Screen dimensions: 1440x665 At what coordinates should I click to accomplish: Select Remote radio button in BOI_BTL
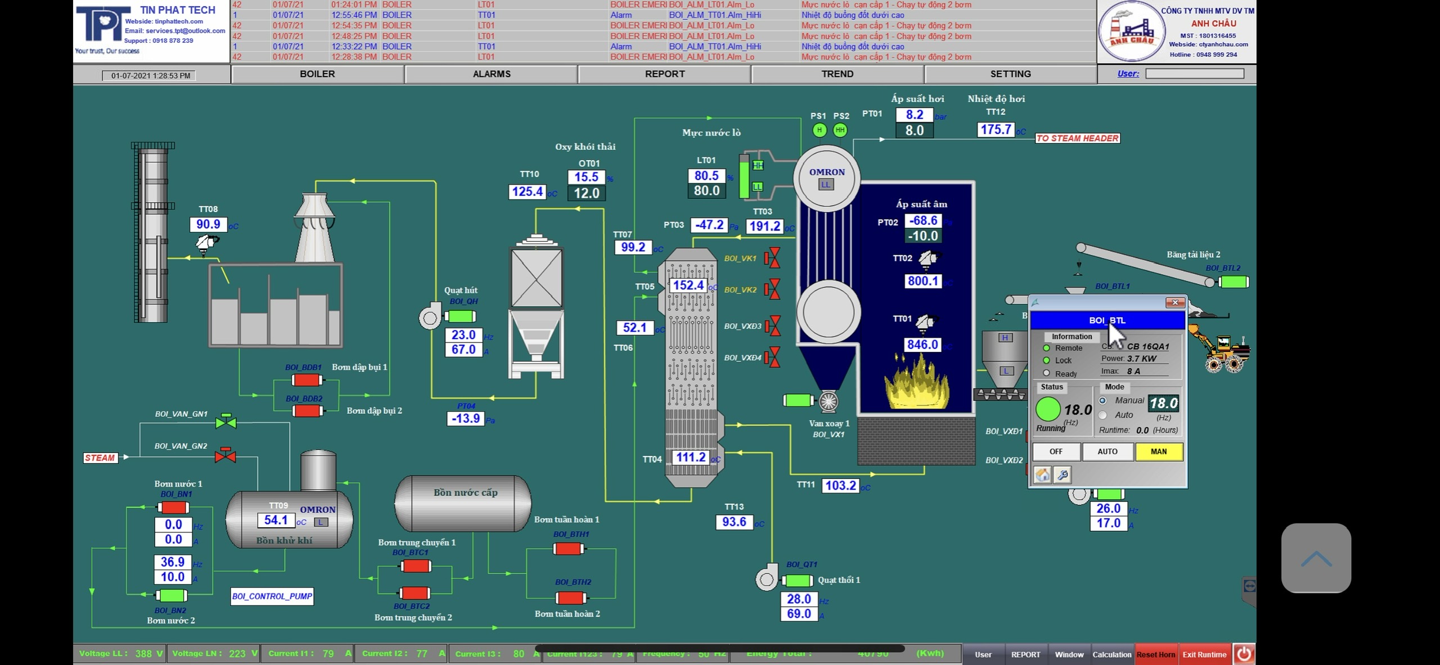tap(1047, 347)
